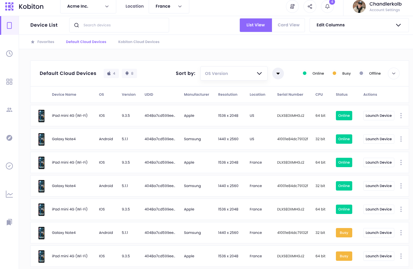Click the Resolution column header
This screenshot has height=269, width=413.
(228, 95)
